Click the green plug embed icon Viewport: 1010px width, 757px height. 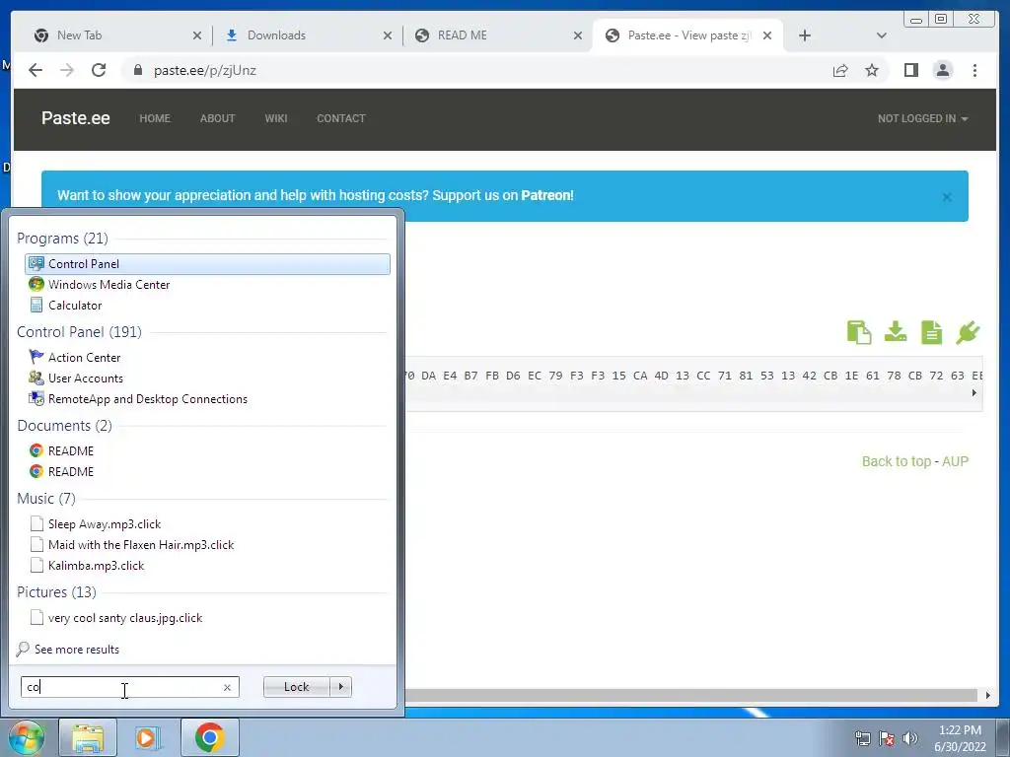pyautogui.click(x=968, y=332)
